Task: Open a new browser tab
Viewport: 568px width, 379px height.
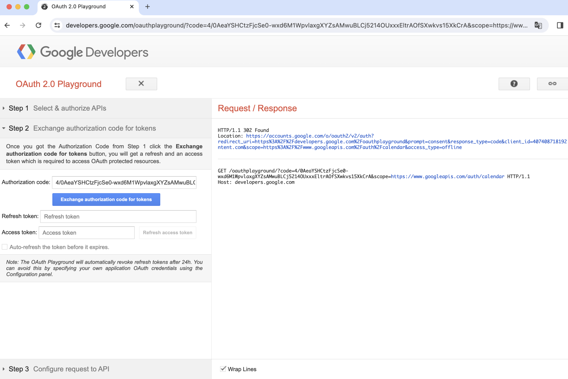Action: [147, 6]
